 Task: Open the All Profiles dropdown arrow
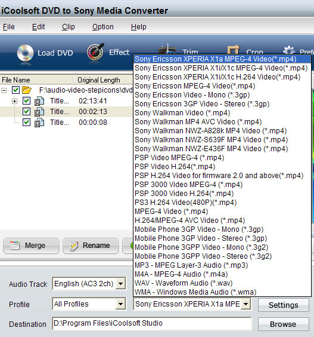click(121, 304)
